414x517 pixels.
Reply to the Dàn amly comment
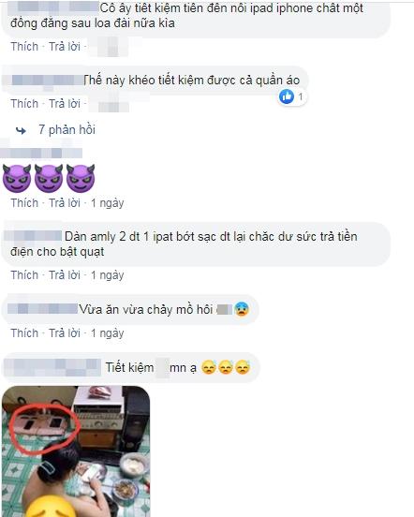(65, 275)
